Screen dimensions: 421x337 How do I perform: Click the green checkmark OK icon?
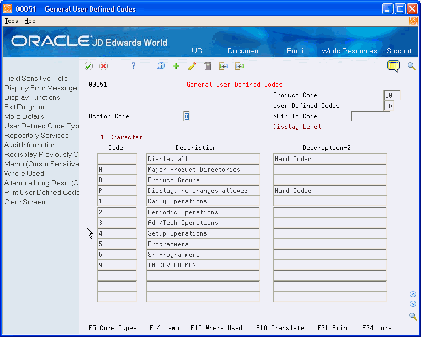(89, 66)
